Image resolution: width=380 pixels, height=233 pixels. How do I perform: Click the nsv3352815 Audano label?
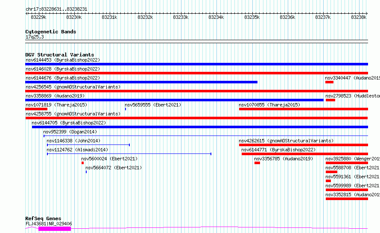click(353, 195)
